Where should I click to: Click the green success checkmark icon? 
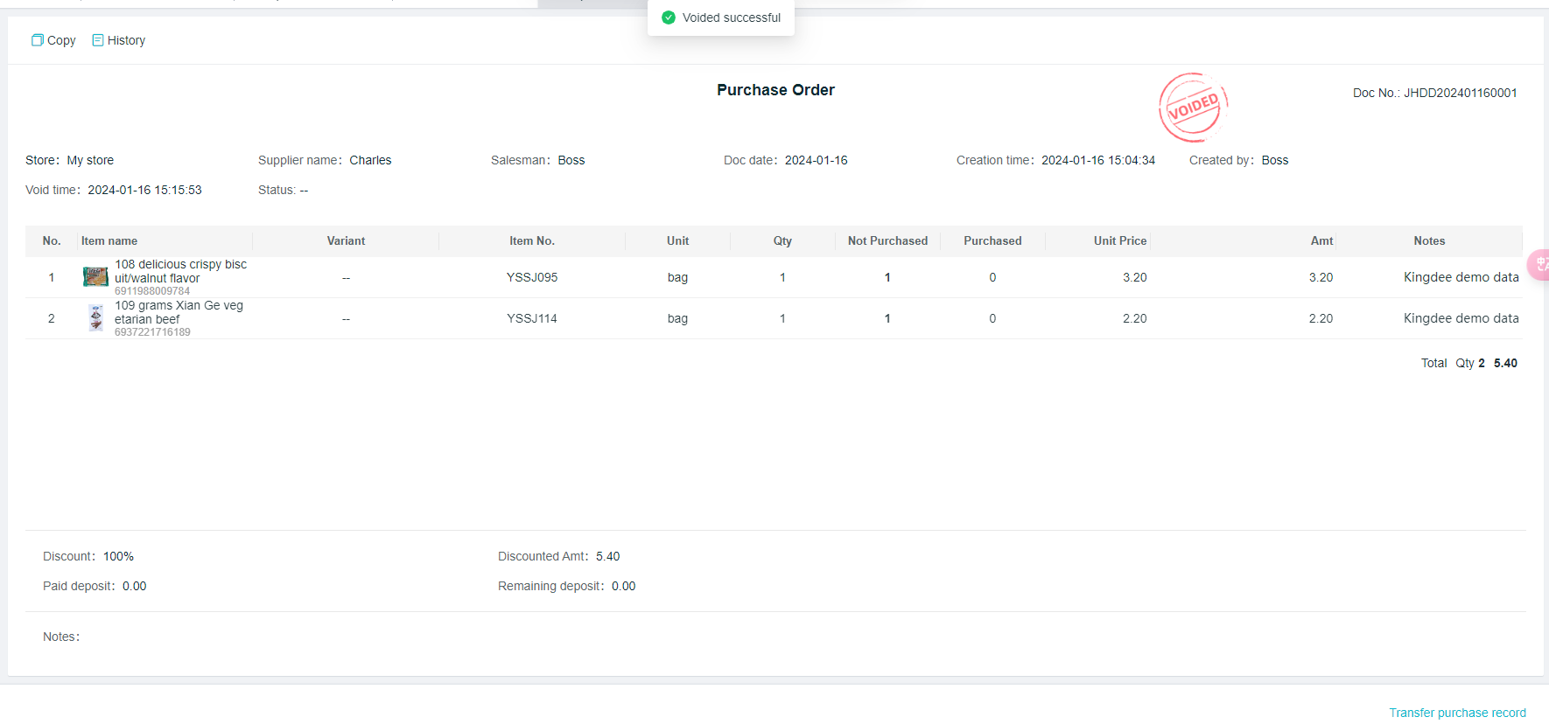click(x=669, y=17)
